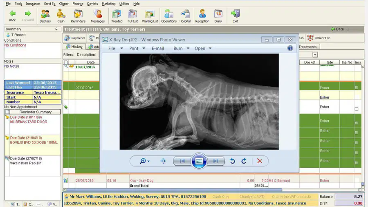The width and height of the screenshot is (368, 207).
Task: Click the Payments button
Action: [x=75, y=38]
